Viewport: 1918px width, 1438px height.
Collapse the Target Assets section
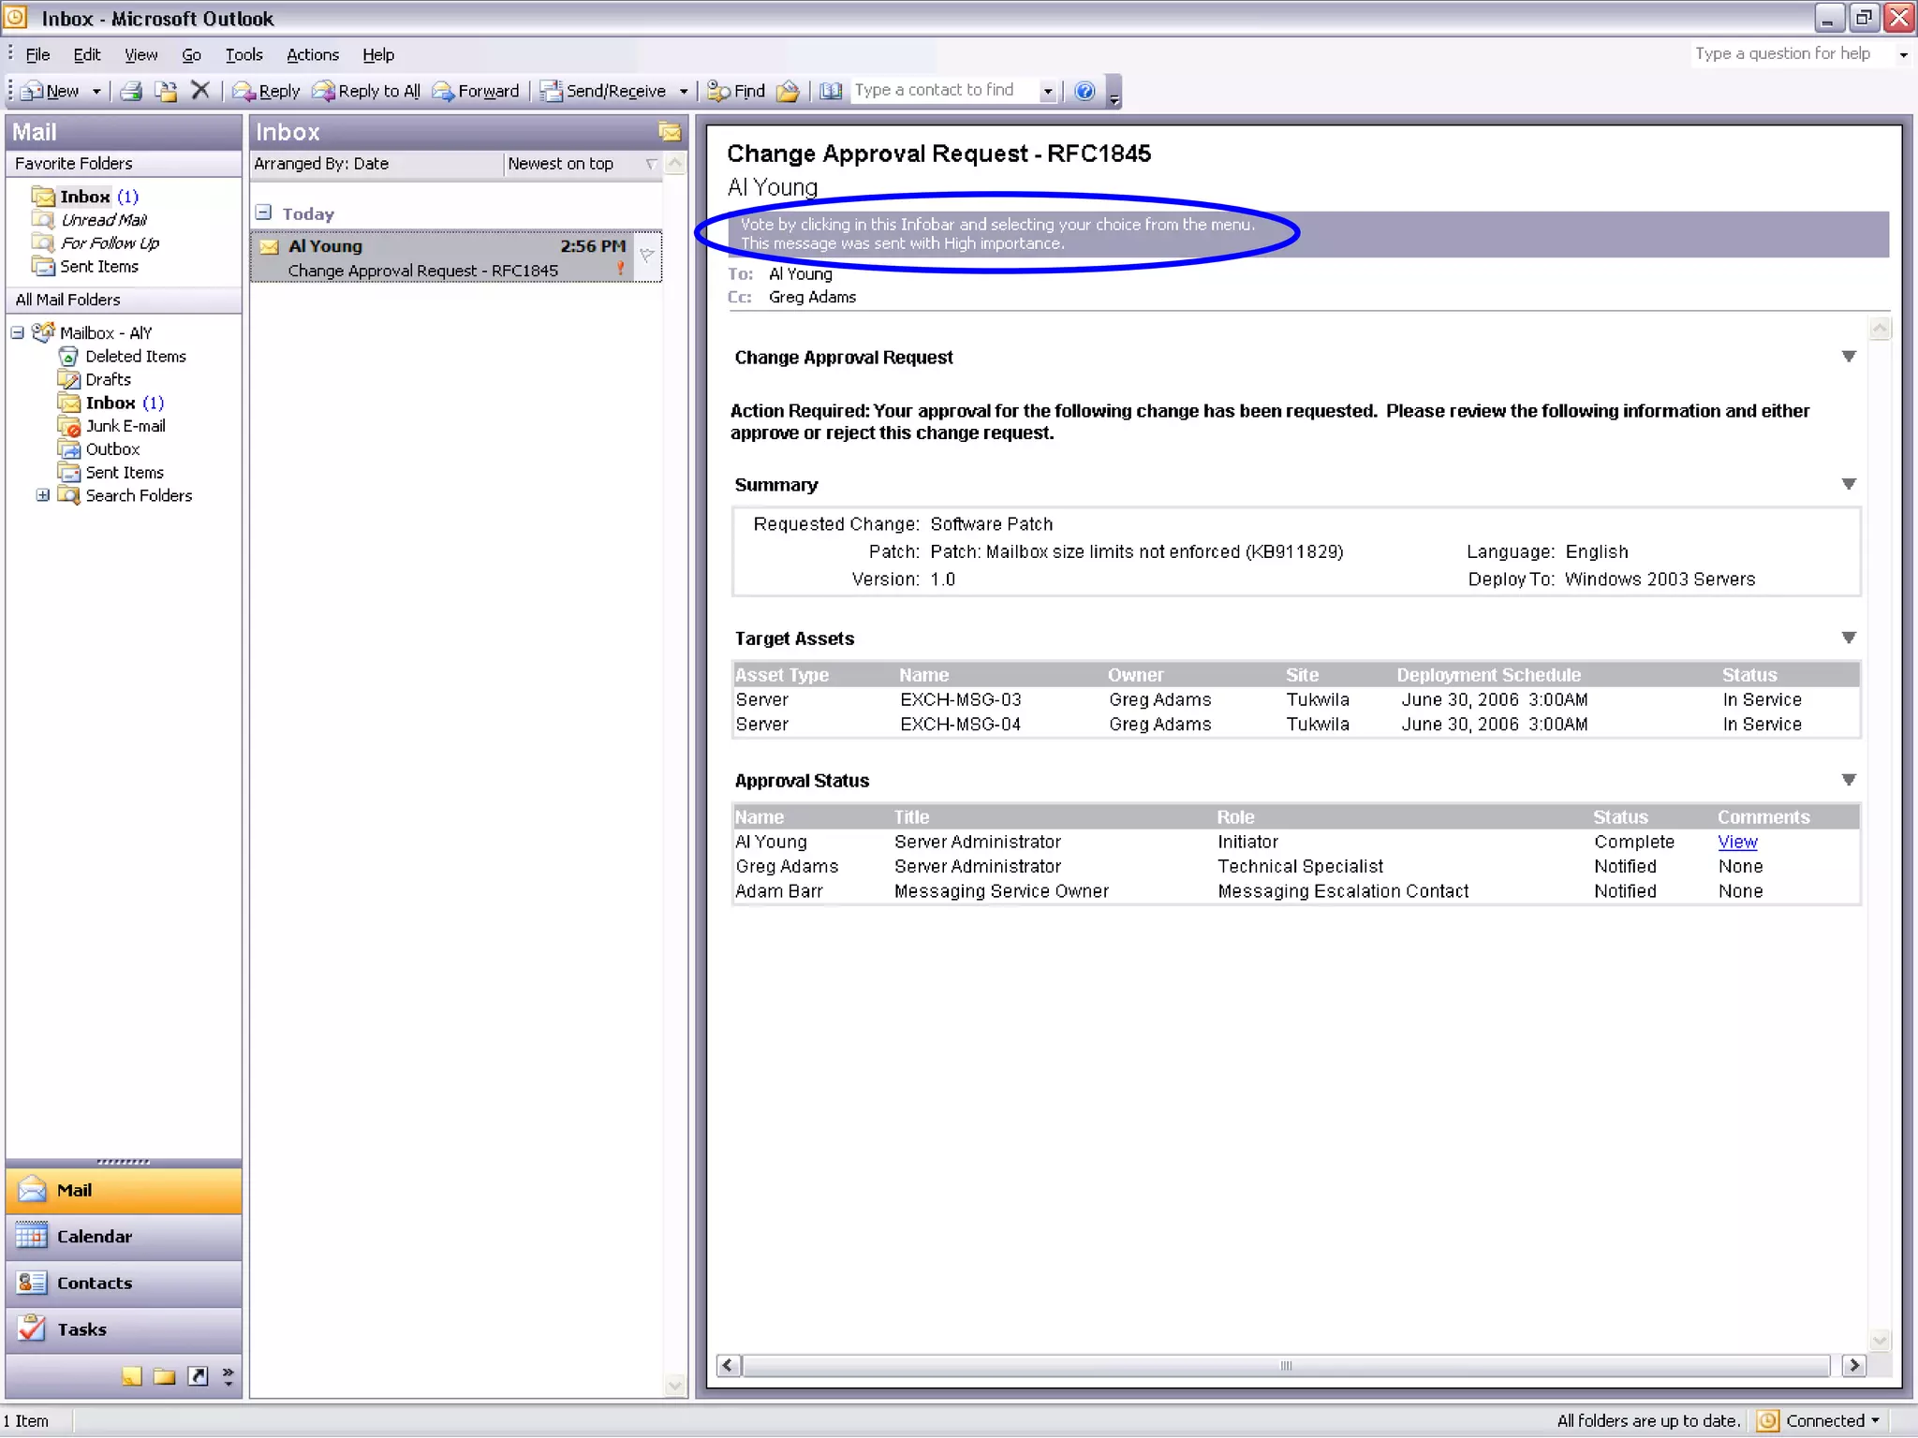click(1849, 638)
